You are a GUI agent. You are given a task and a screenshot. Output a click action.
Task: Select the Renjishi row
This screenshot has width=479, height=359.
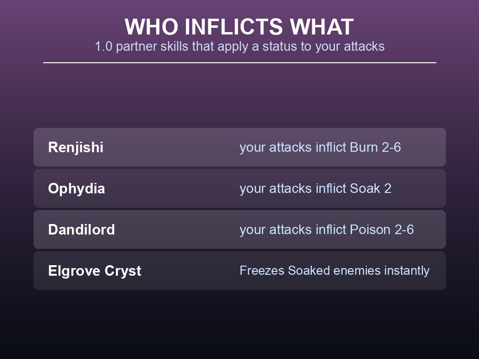239,147
